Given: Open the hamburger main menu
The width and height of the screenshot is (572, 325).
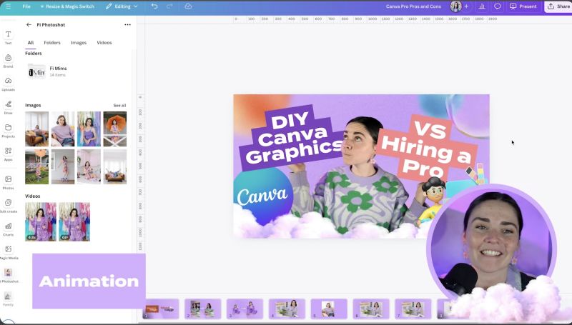Looking at the screenshot, I should (x=8, y=6).
